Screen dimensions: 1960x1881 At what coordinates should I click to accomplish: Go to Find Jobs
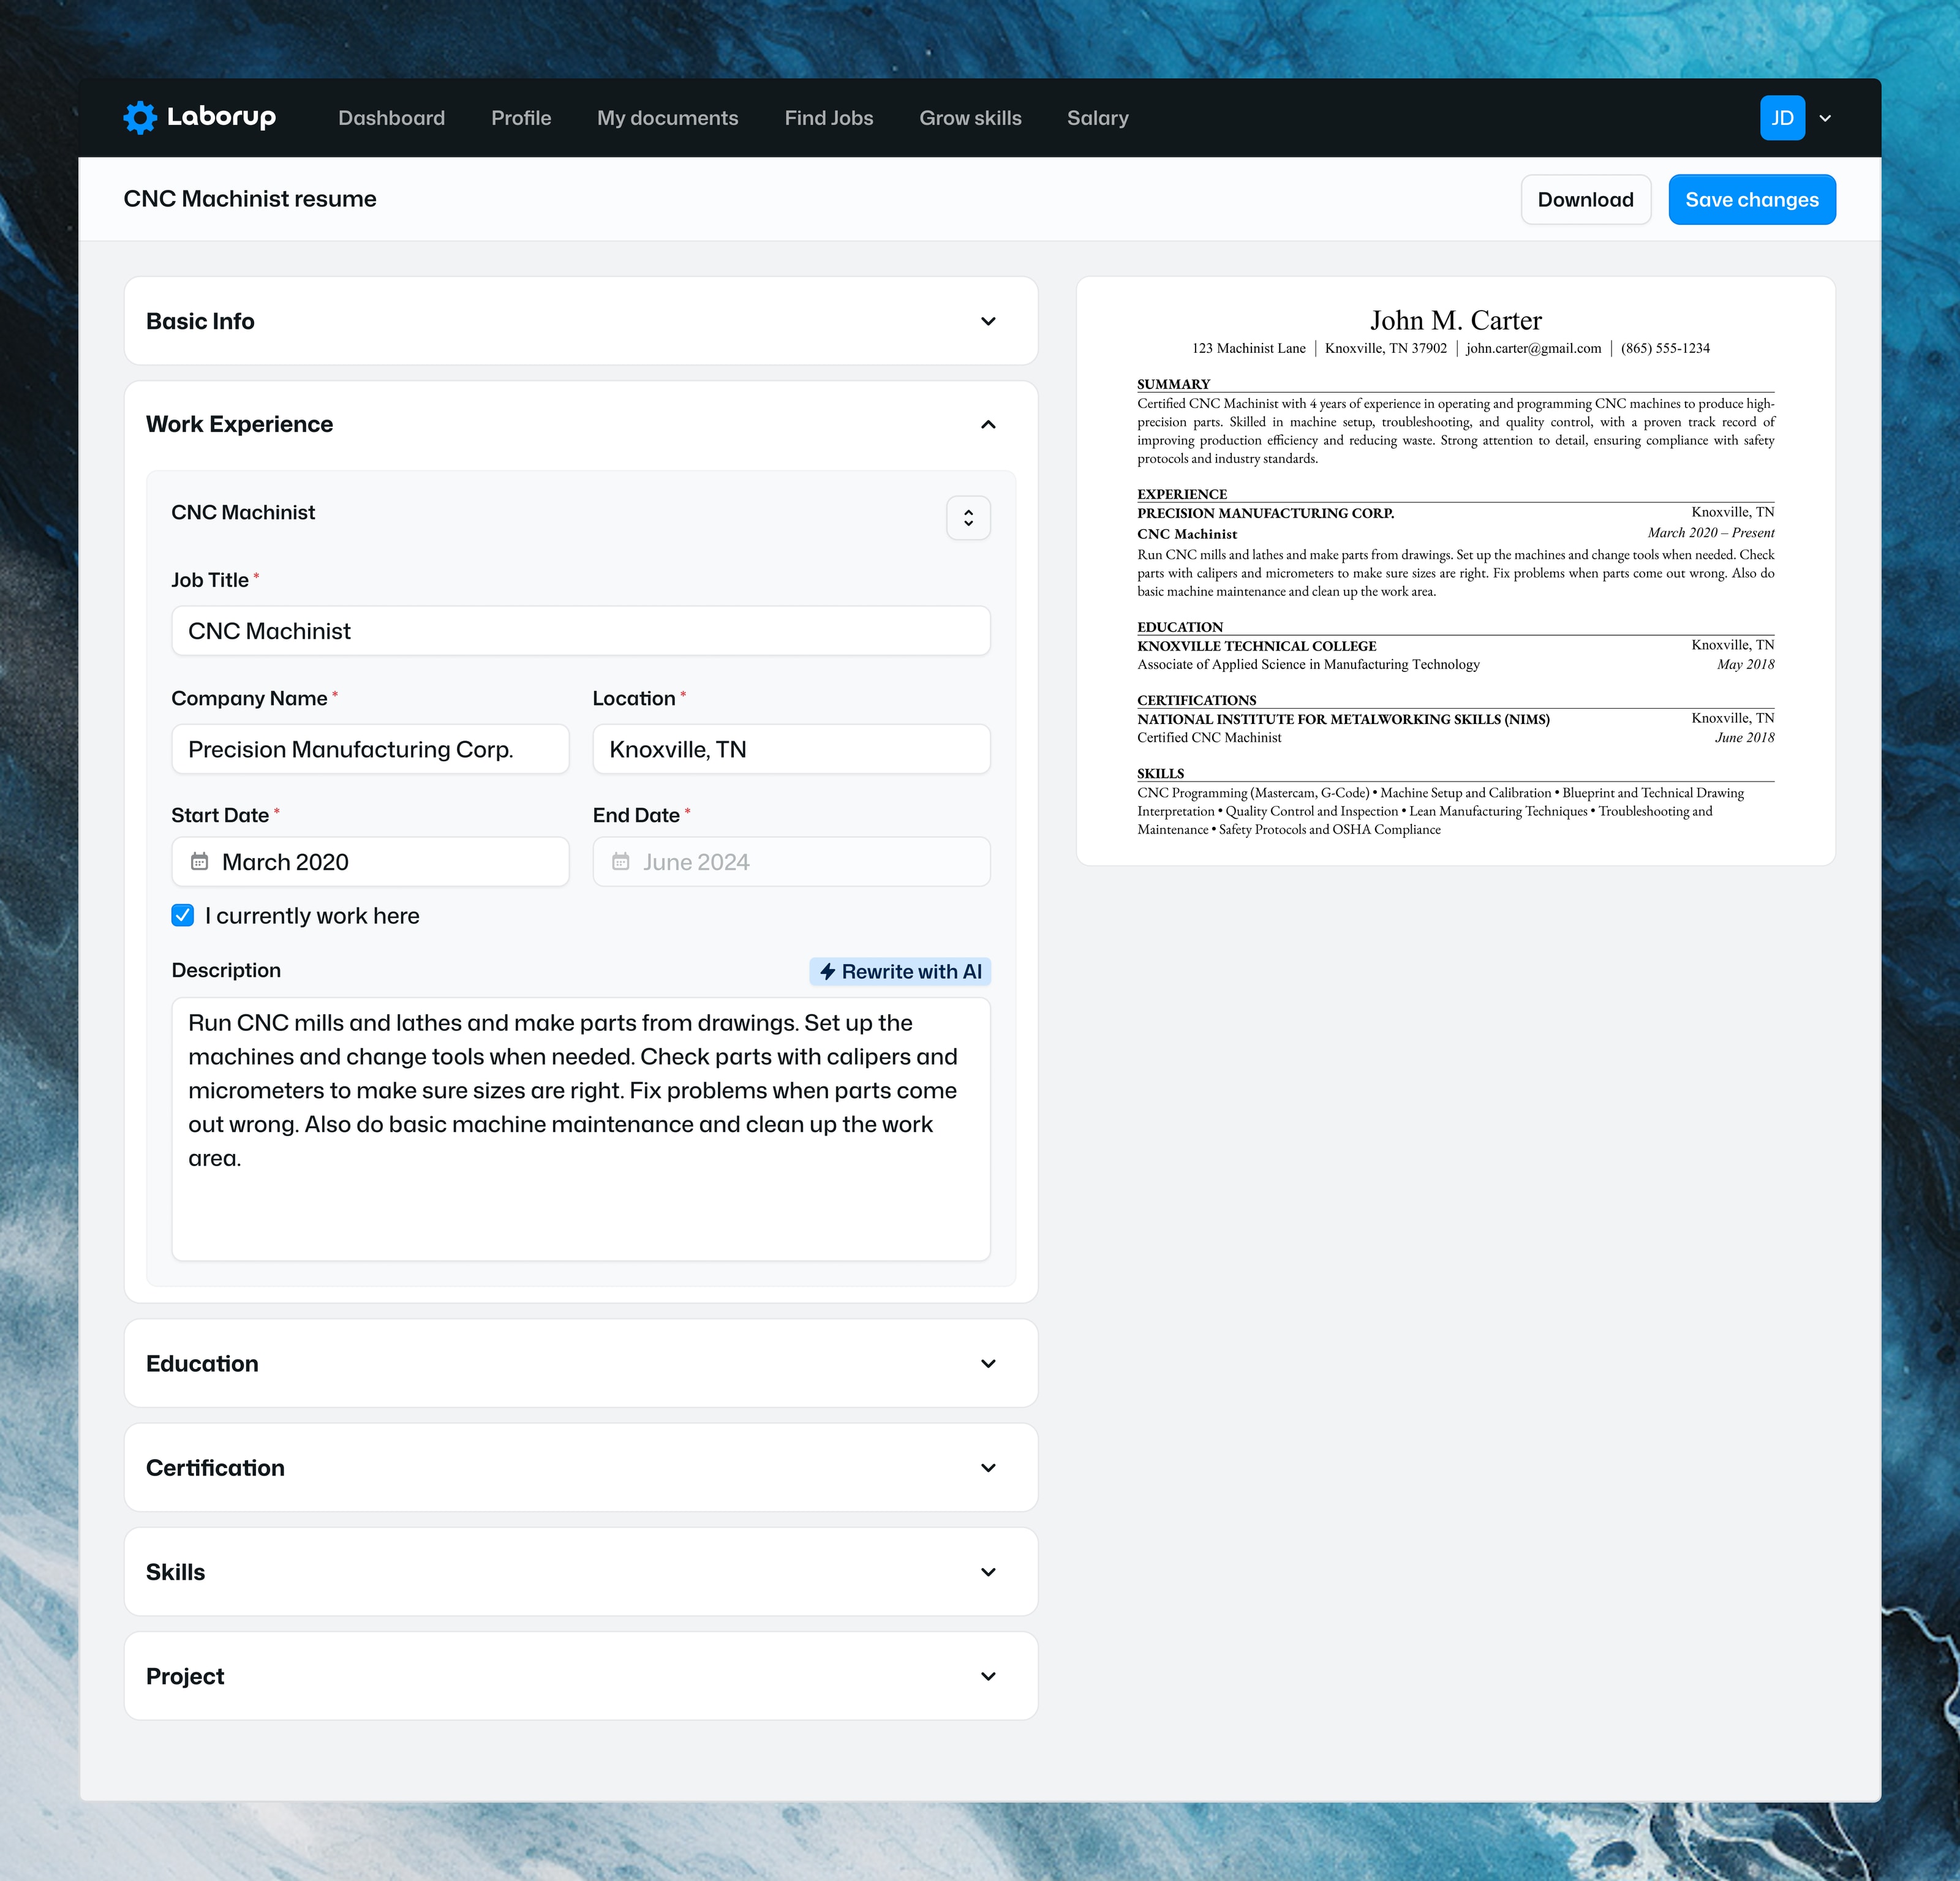[x=828, y=118]
